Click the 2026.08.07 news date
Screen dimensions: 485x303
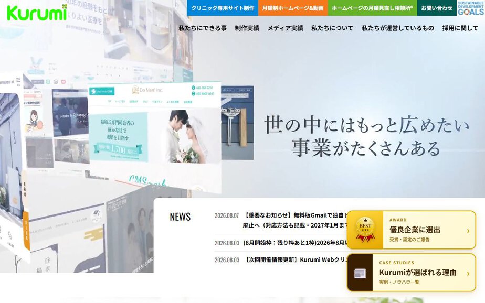coord(227,215)
